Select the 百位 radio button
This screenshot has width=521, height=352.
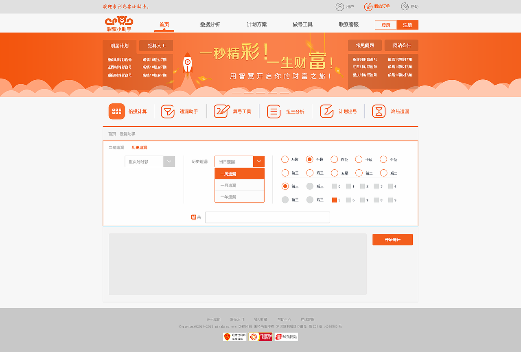(x=334, y=160)
